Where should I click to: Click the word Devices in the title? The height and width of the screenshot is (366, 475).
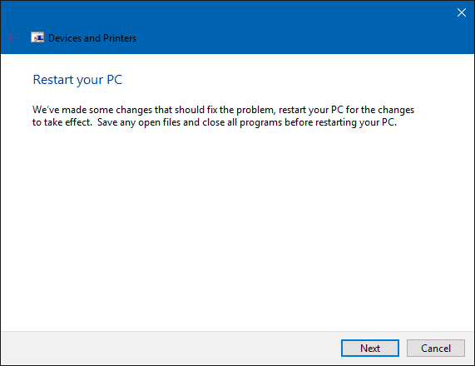coord(65,38)
